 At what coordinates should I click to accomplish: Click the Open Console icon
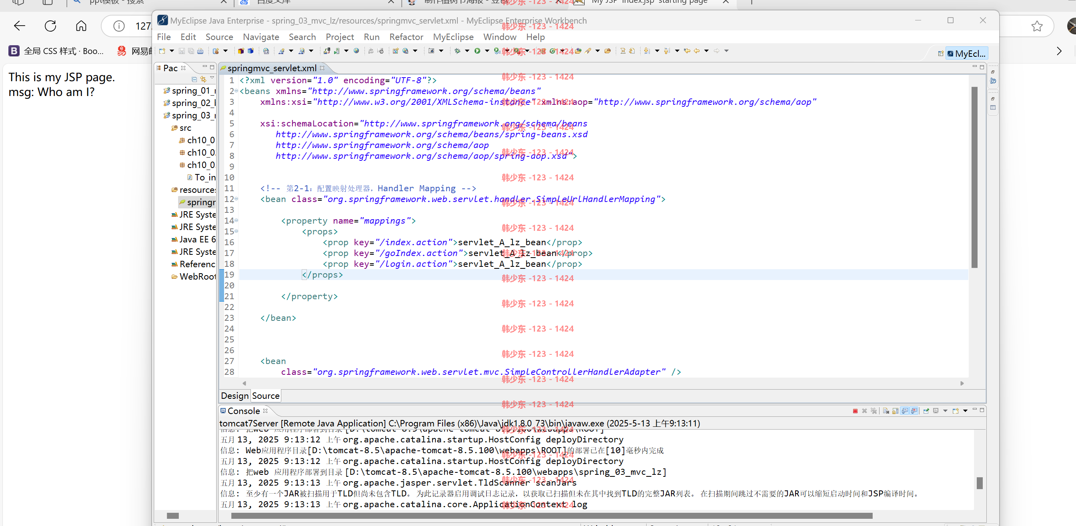click(x=956, y=411)
